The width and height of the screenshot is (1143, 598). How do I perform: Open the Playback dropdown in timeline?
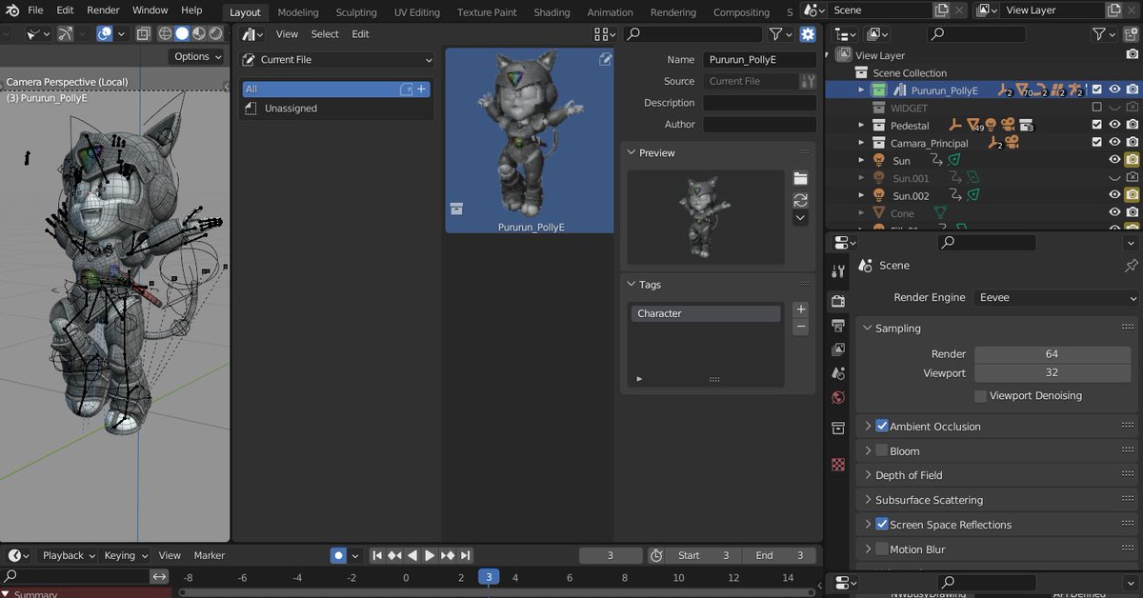[69, 555]
